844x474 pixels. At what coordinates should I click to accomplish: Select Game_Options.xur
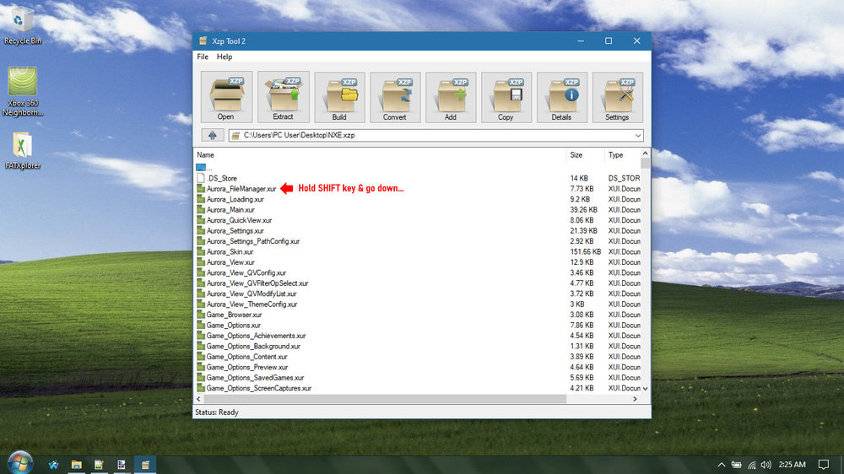pyautogui.click(x=234, y=325)
